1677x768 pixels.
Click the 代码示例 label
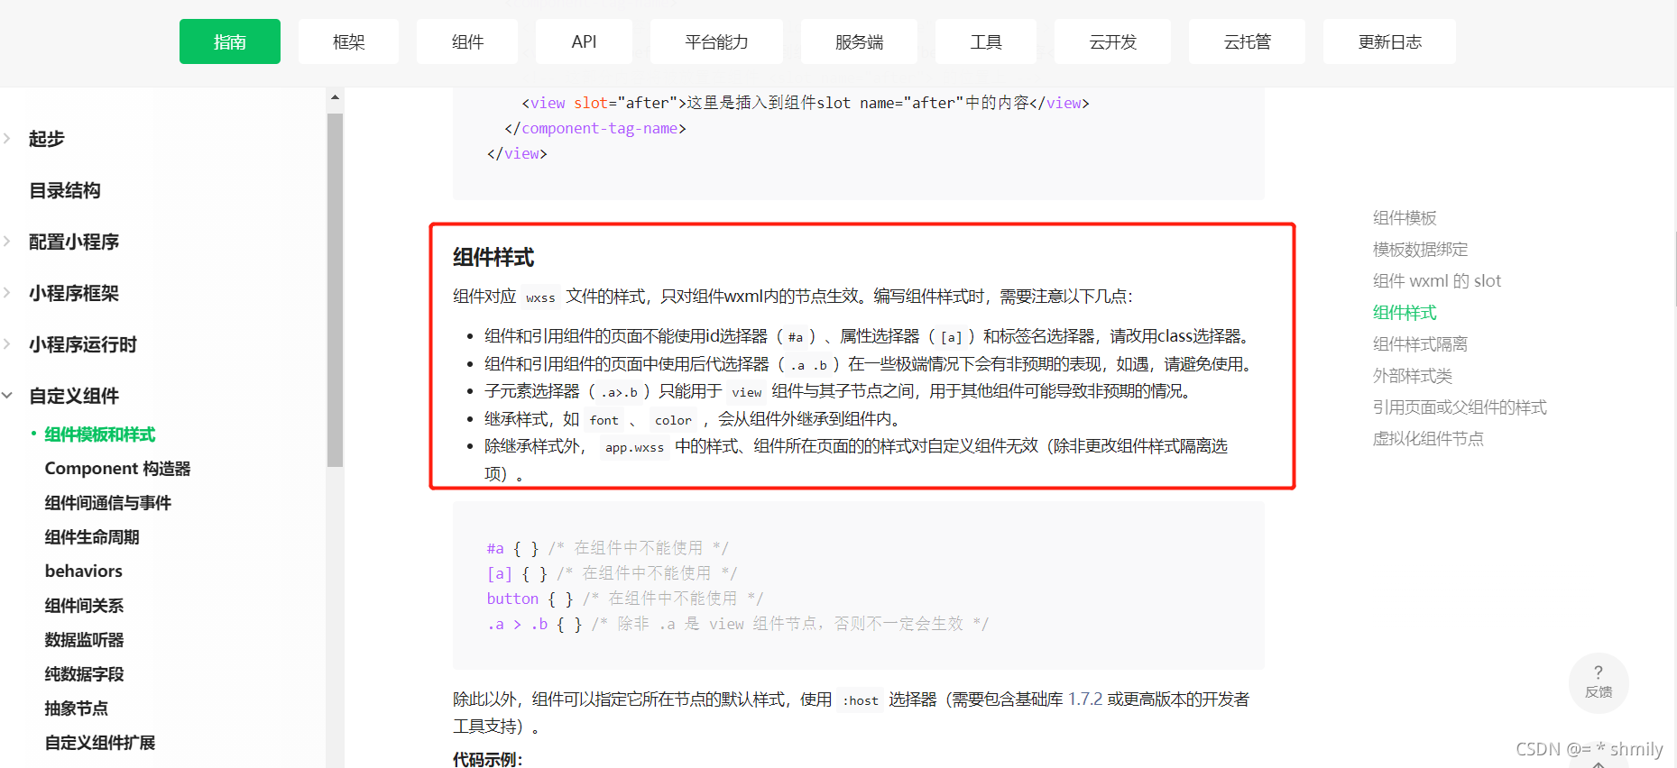pyautogui.click(x=488, y=759)
